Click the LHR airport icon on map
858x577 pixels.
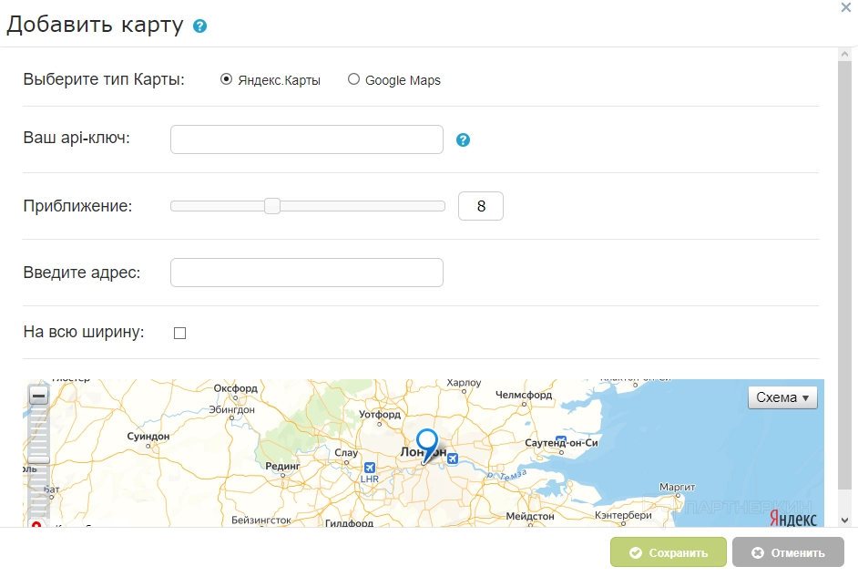click(370, 468)
